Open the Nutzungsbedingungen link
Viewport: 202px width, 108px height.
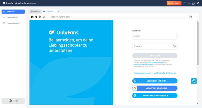156,62
